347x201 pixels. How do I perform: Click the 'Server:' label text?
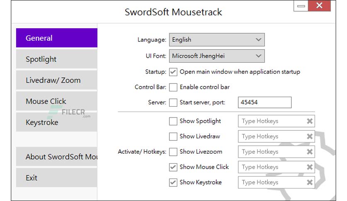point(157,102)
